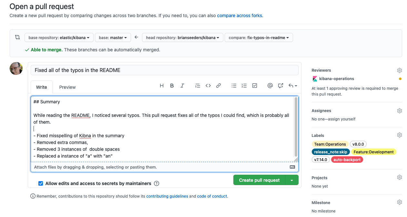Viewport: 407px width, 217px height.
Task: Open Milestone settings gear
Action: point(400,202)
